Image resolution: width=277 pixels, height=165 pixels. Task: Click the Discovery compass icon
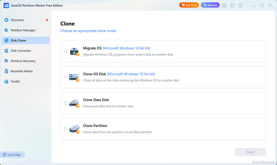6,20
